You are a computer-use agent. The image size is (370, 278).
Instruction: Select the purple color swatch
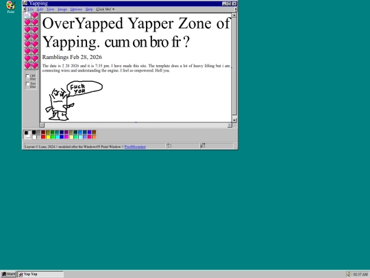coord(66,132)
